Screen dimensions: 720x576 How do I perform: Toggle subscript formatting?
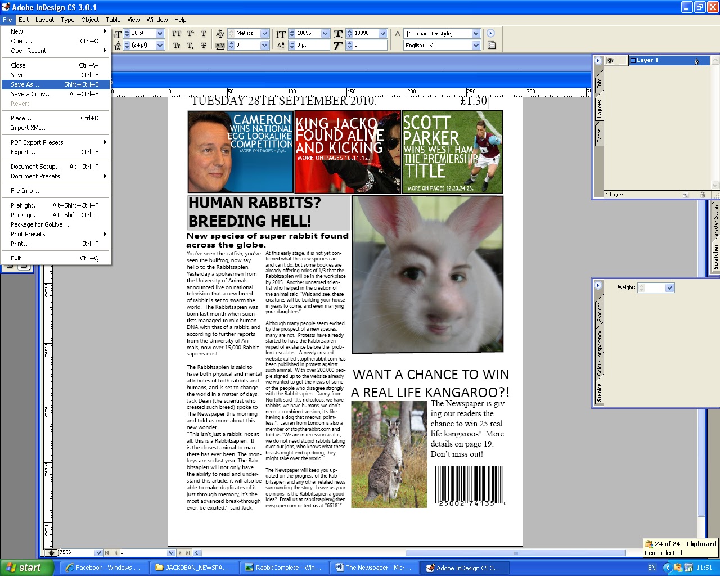190,46
